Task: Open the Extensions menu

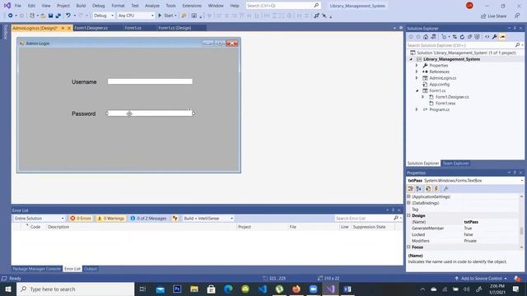Action: 192,6
